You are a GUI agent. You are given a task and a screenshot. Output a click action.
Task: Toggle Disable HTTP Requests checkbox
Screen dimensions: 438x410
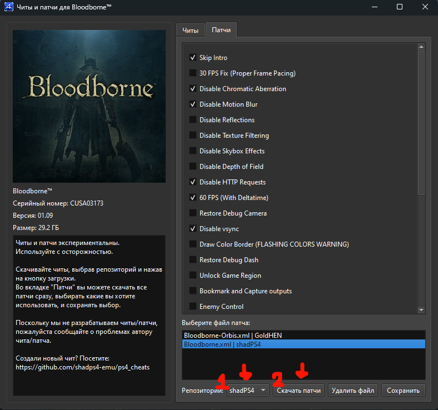(x=193, y=182)
